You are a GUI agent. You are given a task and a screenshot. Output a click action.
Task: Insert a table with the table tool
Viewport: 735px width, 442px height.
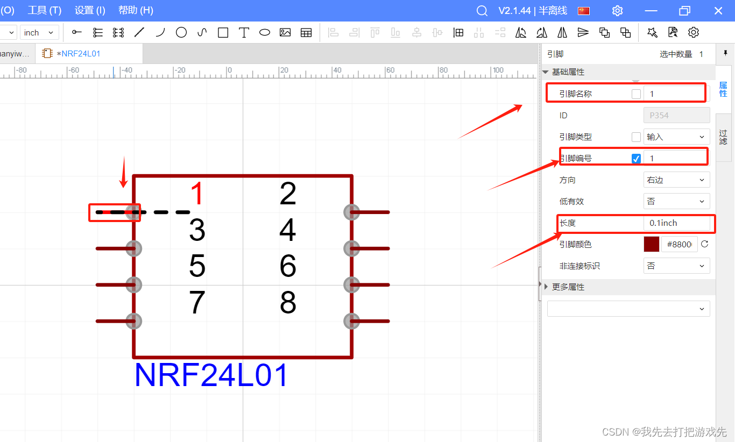tap(306, 32)
